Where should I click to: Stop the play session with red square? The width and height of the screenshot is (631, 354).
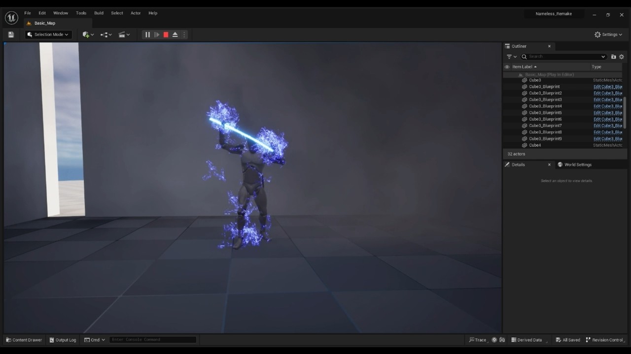(x=166, y=34)
